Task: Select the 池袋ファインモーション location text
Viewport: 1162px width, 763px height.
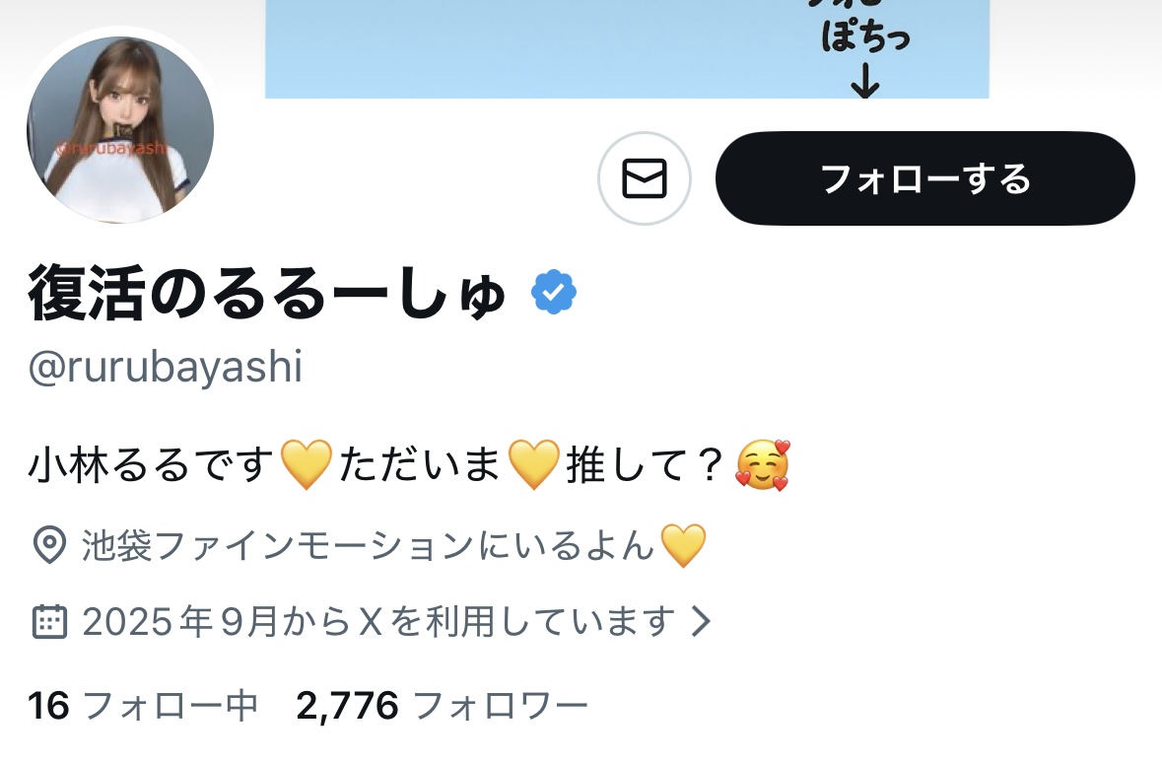Action: [369, 545]
